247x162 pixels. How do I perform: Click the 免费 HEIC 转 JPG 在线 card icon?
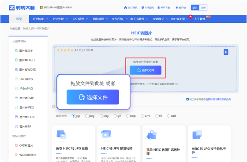[61, 134]
